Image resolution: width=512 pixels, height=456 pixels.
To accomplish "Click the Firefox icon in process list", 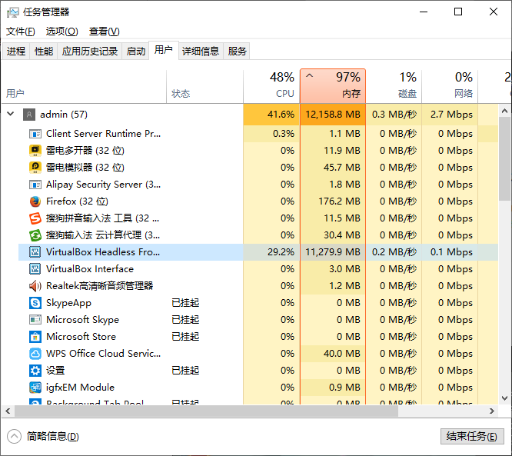I will [x=35, y=201].
